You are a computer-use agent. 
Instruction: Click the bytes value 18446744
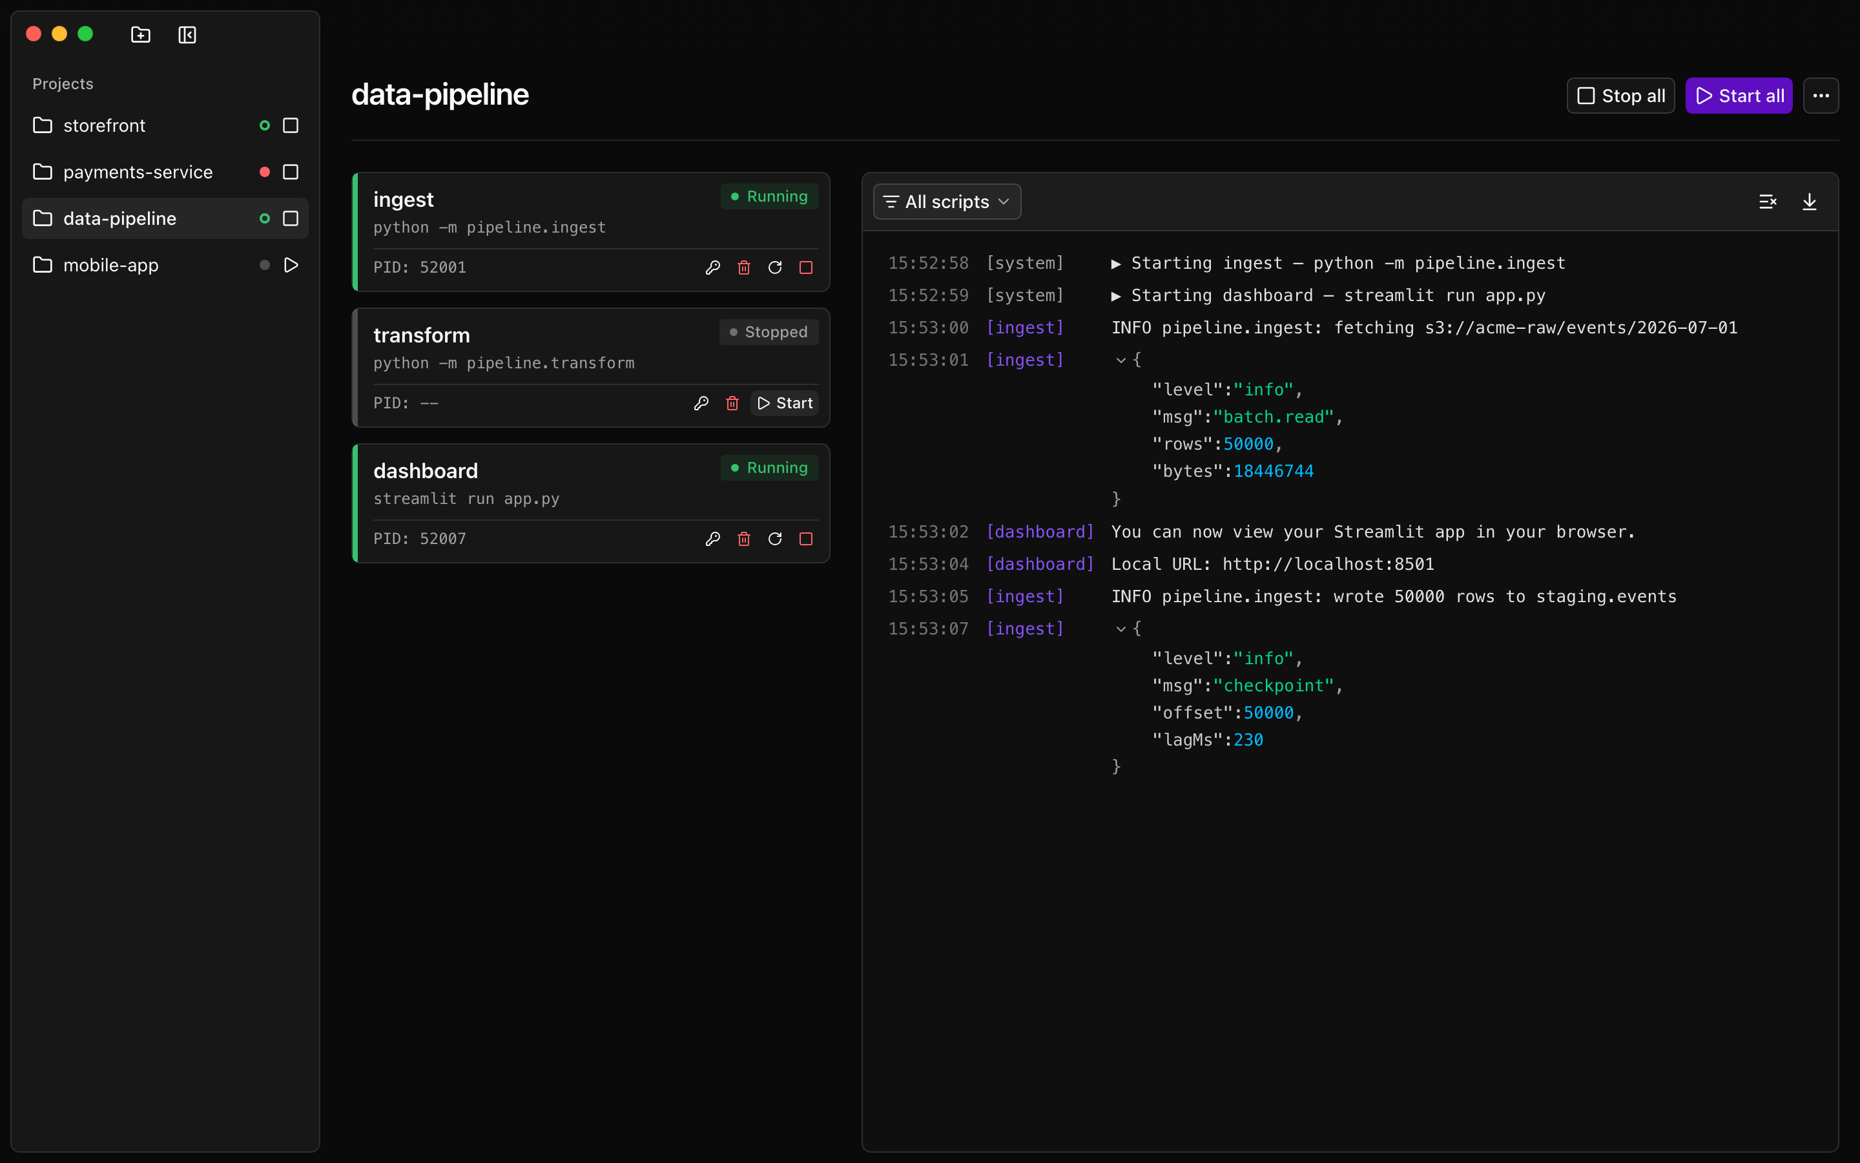coord(1274,471)
